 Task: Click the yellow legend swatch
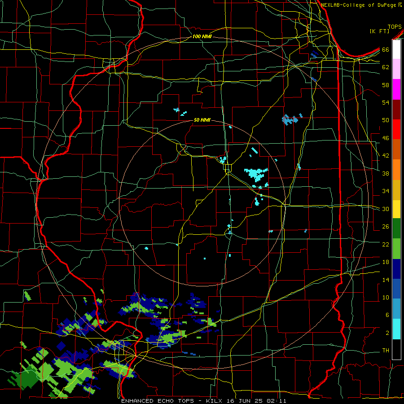[396, 209]
